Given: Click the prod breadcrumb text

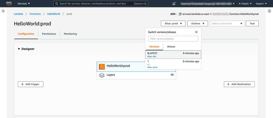Looking at the screenshot, I should coord(69,14).
